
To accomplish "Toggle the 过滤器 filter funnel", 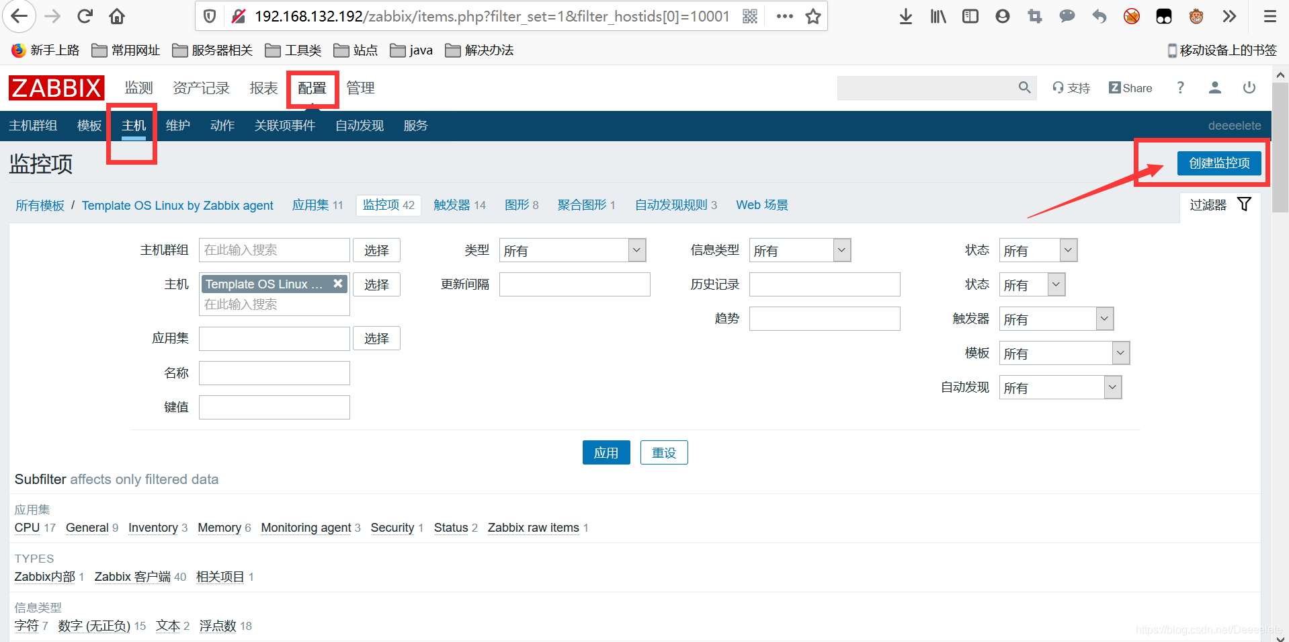I will click(x=1244, y=204).
